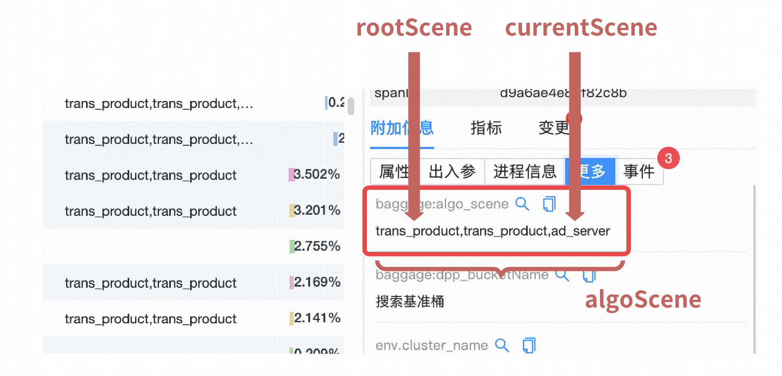Search baggage:dpp_bucketName with the magnifier icon
Screen dimensions: 782x376
[x=562, y=275]
